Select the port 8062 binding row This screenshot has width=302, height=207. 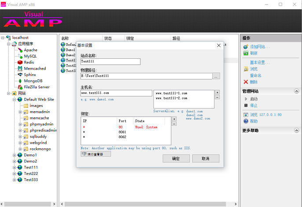(x=126, y=137)
